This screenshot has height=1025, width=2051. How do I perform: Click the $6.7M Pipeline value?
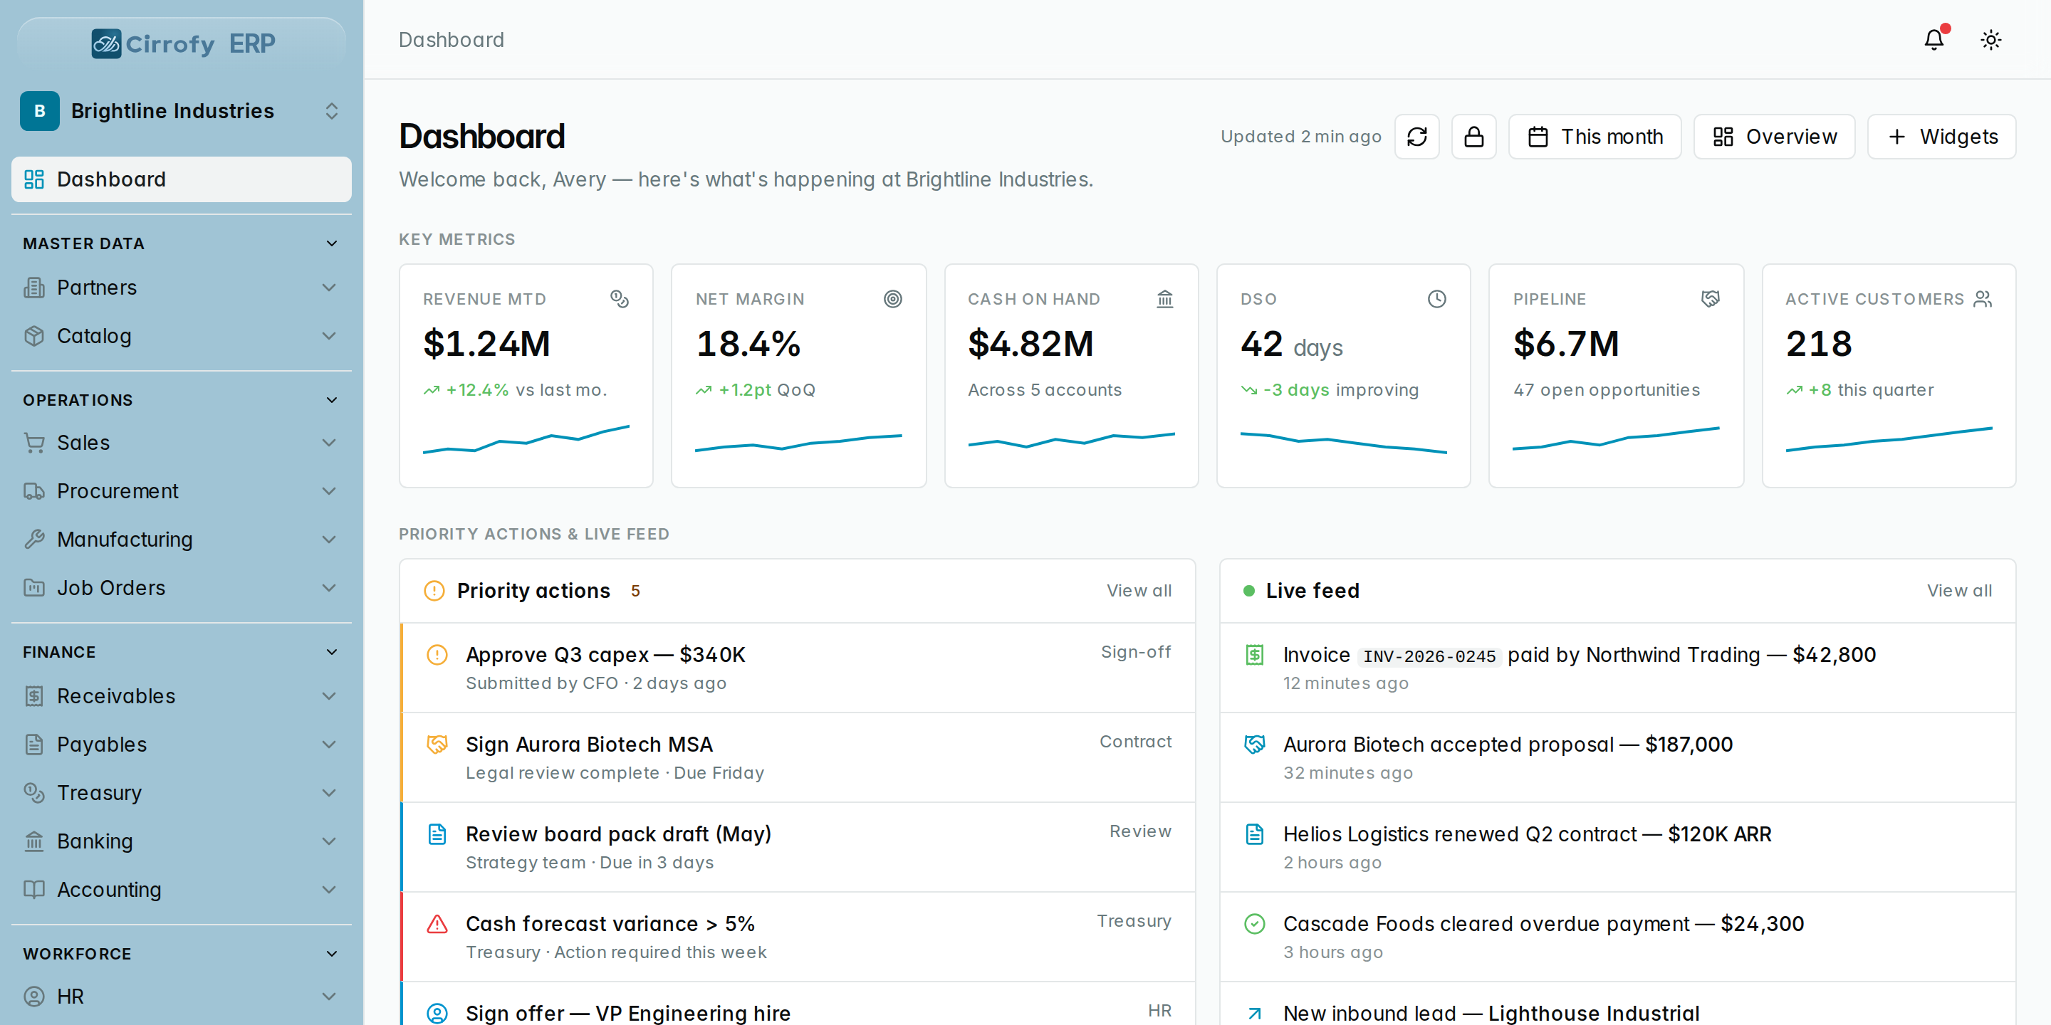(x=1566, y=344)
